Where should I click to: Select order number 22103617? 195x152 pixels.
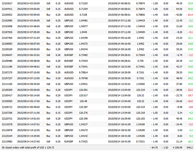click(x=7, y=3)
